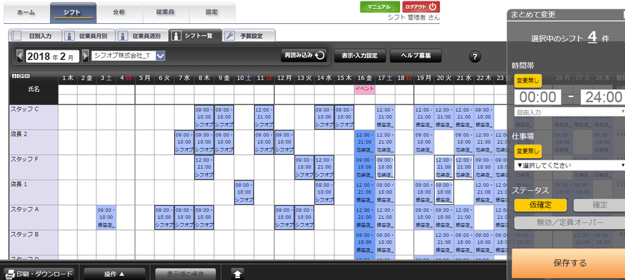625x280 pixels.
Task: Select スタッフ F shift on 13 火
Action: (x=304, y=167)
